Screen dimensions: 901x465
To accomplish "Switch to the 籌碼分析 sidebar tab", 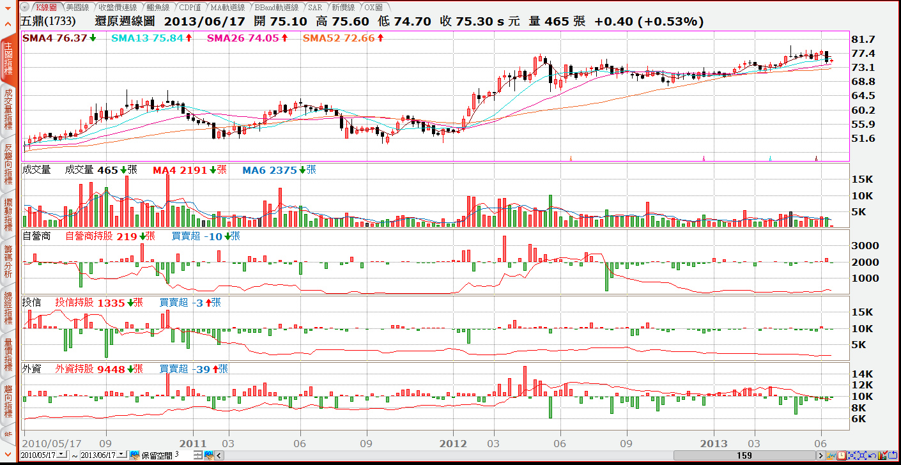I will (x=8, y=261).
